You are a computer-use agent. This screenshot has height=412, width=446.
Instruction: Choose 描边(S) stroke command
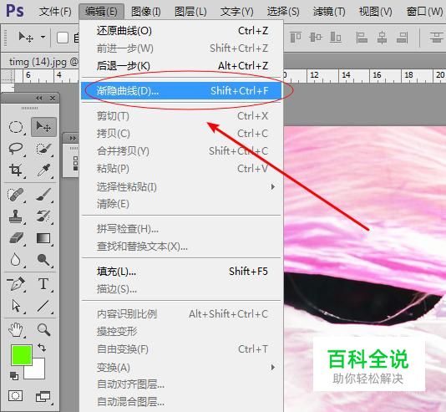click(x=181, y=289)
